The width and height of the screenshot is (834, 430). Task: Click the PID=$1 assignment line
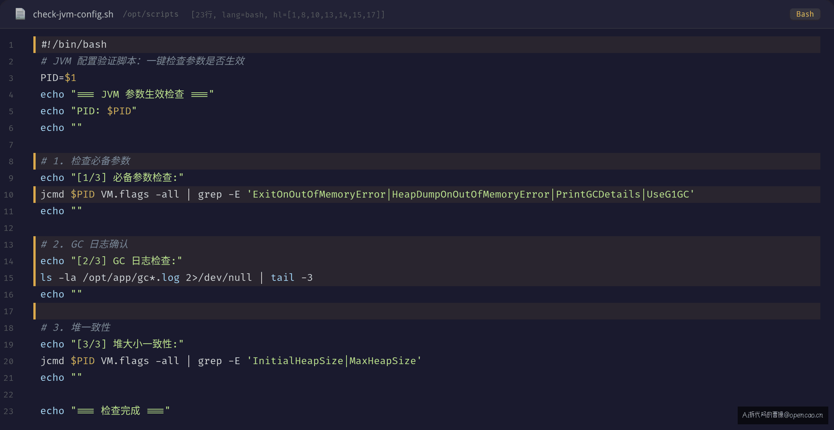click(x=58, y=78)
